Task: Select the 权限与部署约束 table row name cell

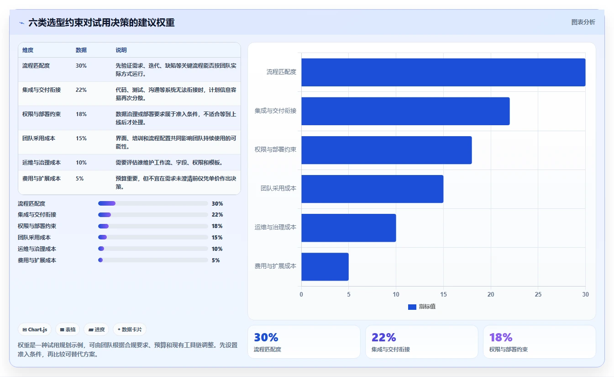Action: [42, 114]
